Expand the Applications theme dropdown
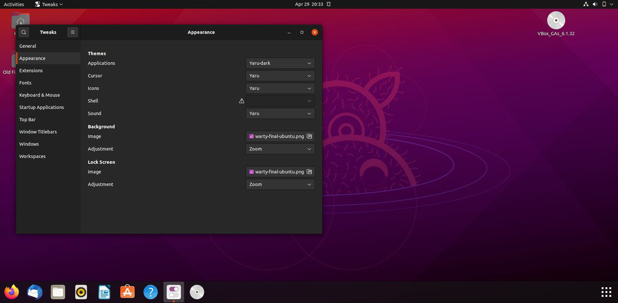This screenshot has height=303, width=618. 280,64
